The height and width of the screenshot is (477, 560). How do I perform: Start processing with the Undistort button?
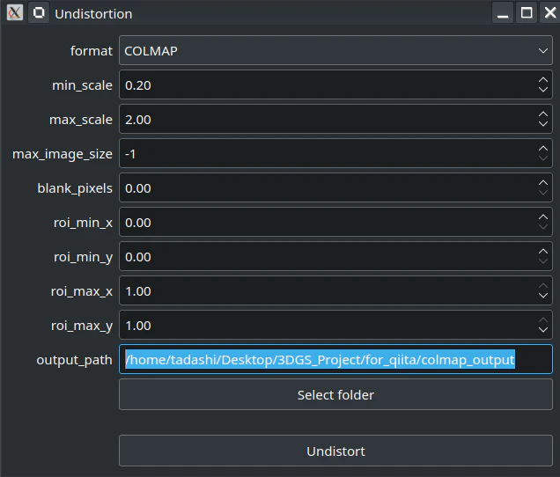click(335, 451)
